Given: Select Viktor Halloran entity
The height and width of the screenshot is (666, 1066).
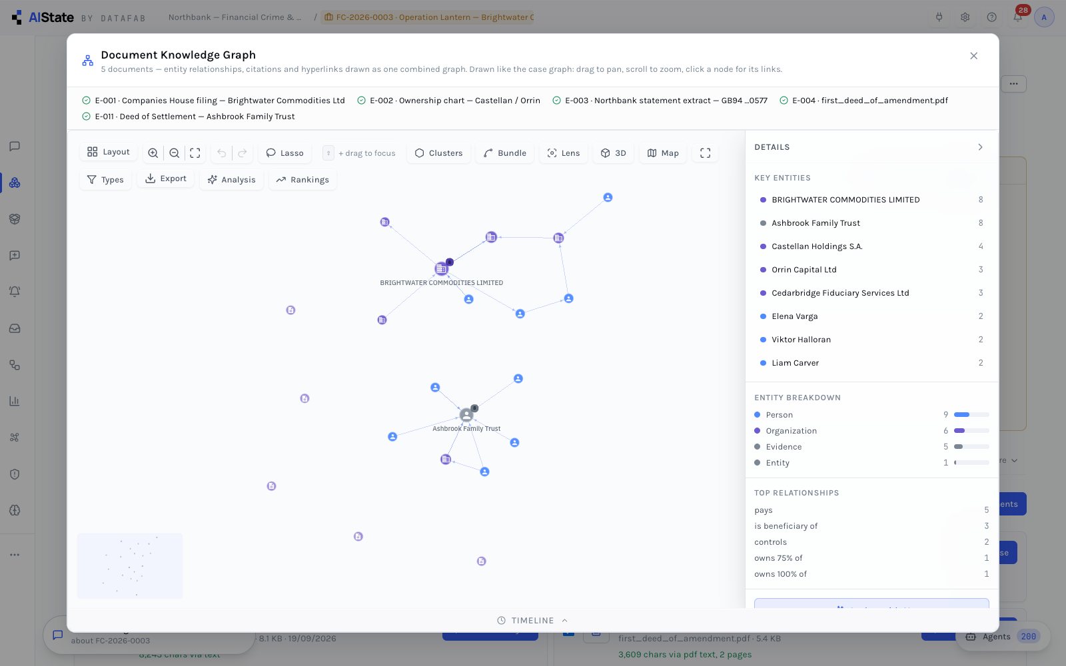Looking at the screenshot, I should tap(871, 340).
